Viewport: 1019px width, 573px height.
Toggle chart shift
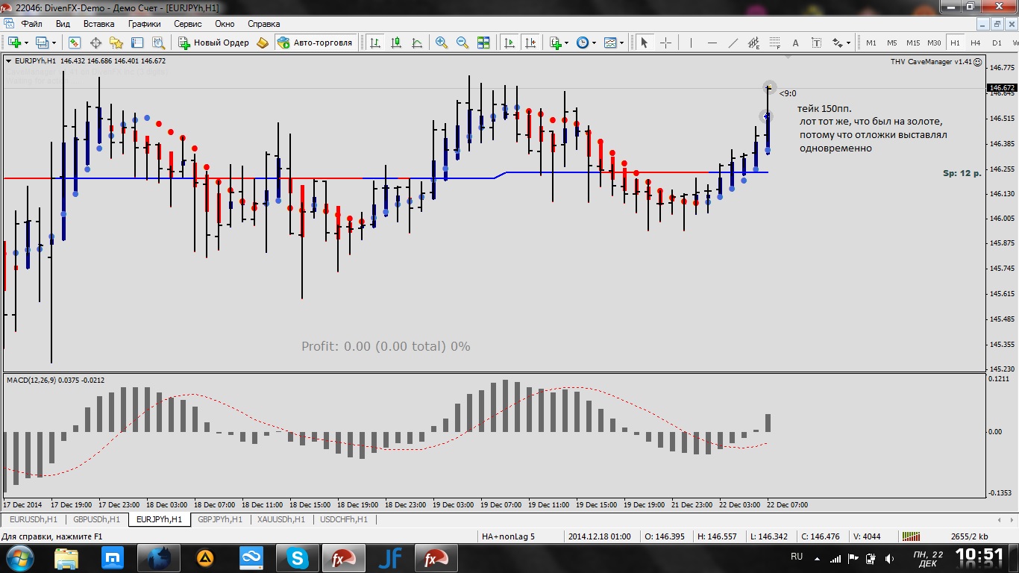530,43
